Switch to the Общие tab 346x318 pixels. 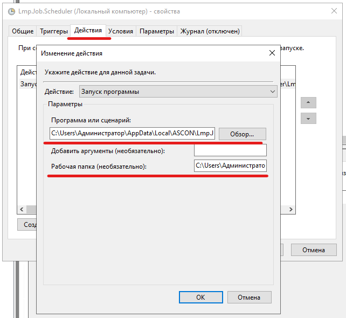[23, 31]
